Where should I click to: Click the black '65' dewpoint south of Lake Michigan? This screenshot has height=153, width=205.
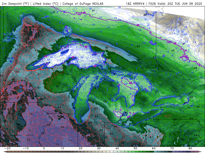90,123
